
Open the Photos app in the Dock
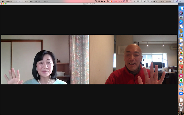[x=181, y=53]
